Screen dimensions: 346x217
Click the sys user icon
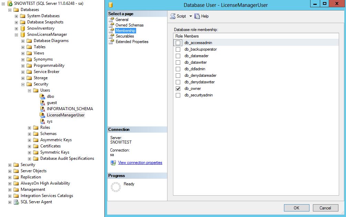point(43,121)
